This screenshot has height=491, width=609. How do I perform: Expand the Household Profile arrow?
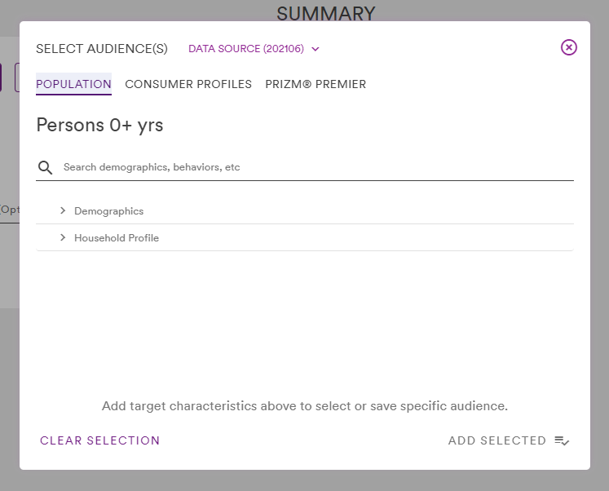[63, 237]
